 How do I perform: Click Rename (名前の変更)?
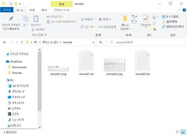coord(107,27)
